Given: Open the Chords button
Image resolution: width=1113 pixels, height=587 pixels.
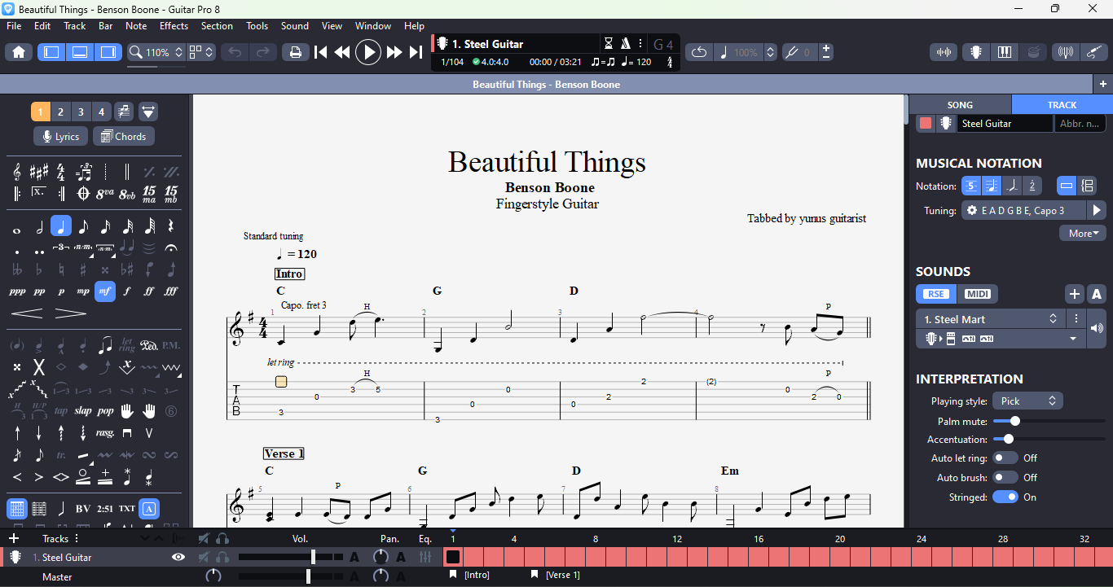Looking at the screenshot, I should pyautogui.click(x=124, y=137).
